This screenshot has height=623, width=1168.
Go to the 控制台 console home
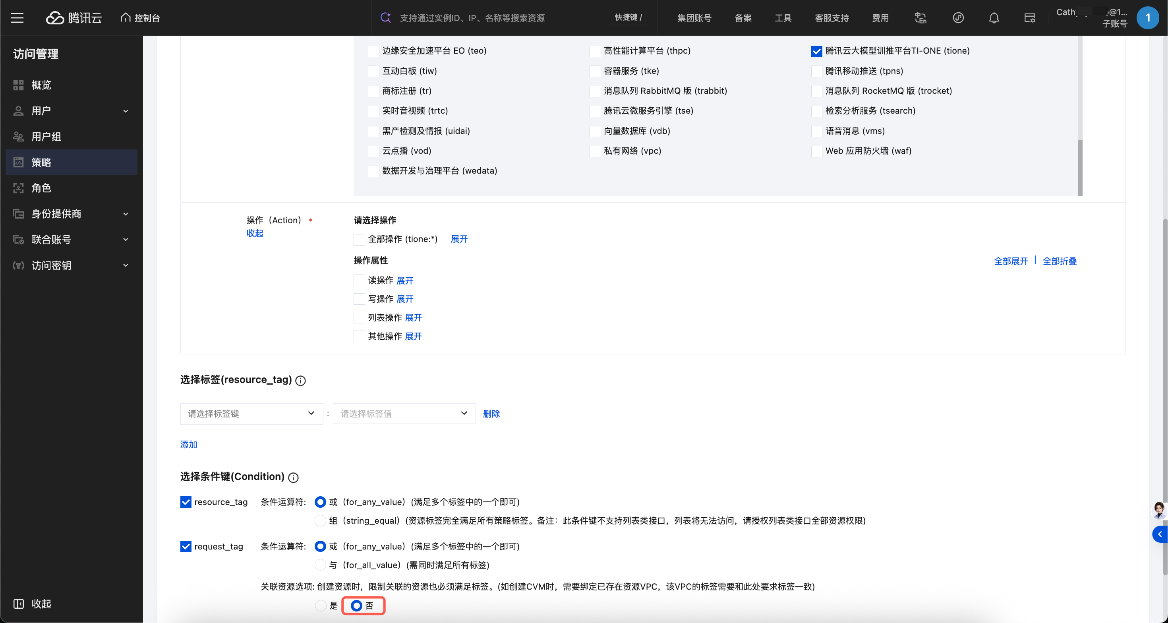click(x=140, y=18)
